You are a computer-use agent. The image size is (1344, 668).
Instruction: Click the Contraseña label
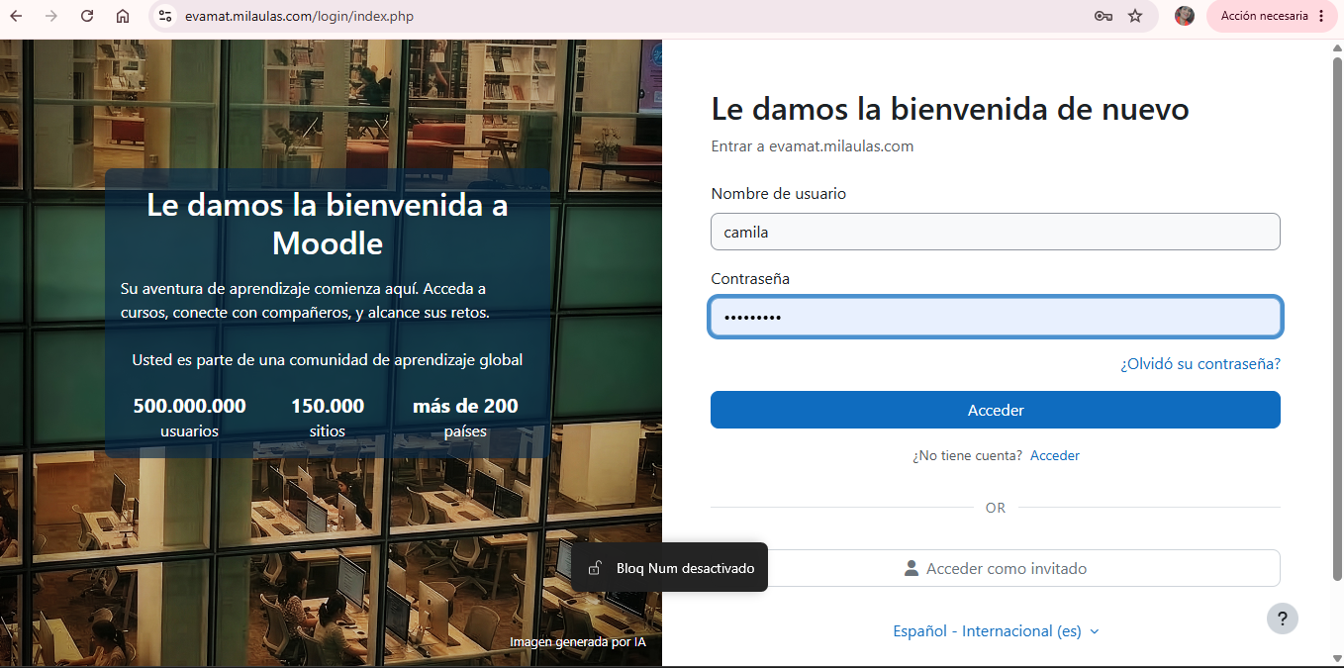coord(750,279)
